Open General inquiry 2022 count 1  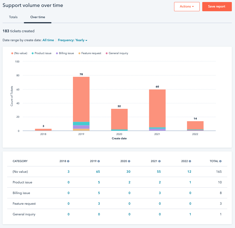[190, 214]
